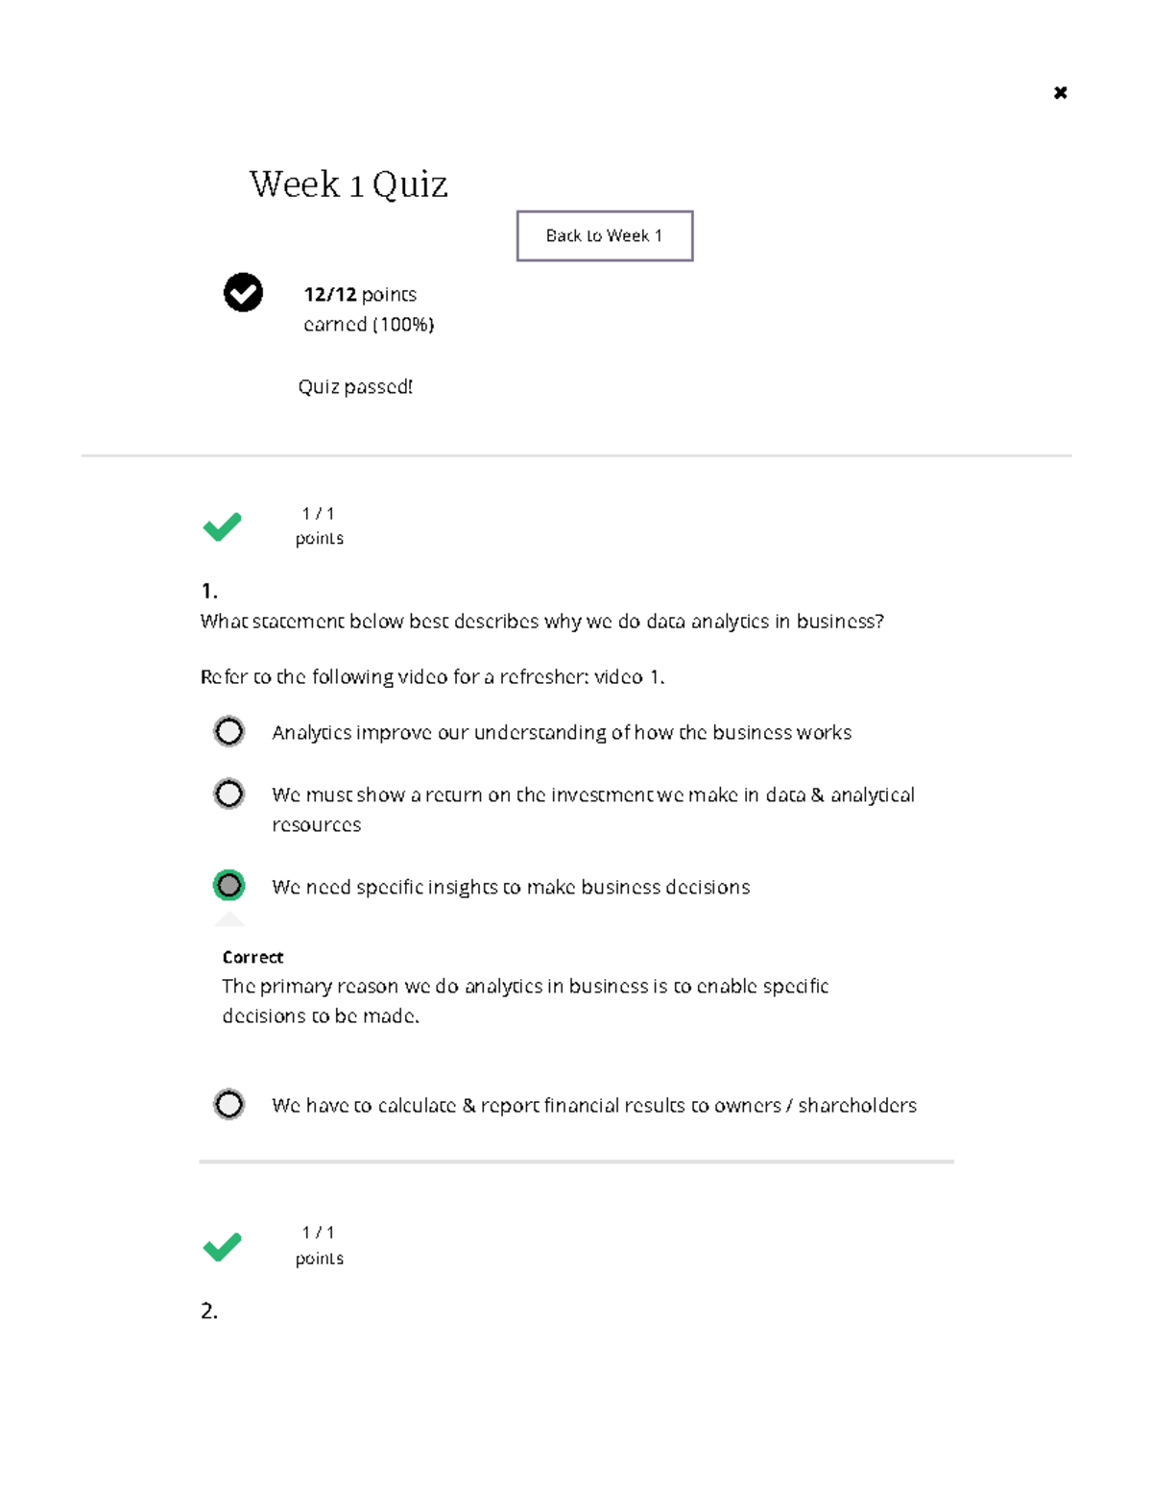
Task: Click the 'Week 1 Quiz' title
Action: [x=348, y=184]
